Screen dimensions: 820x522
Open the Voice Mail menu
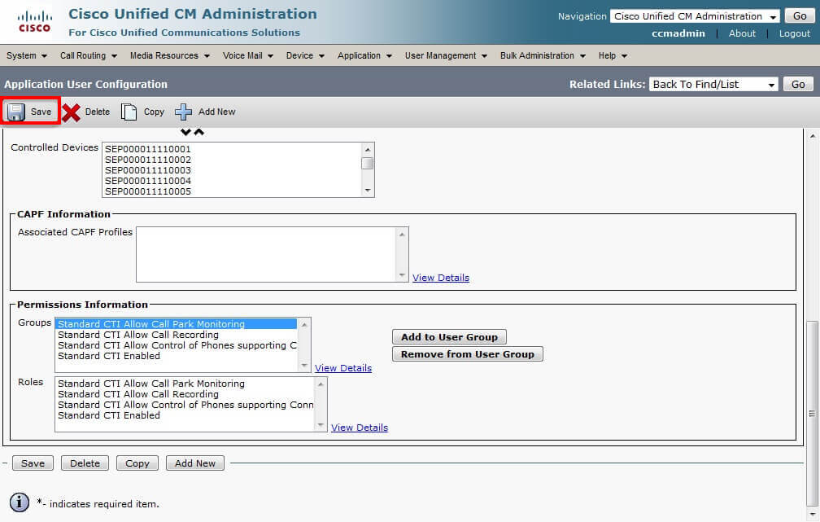(x=248, y=55)
